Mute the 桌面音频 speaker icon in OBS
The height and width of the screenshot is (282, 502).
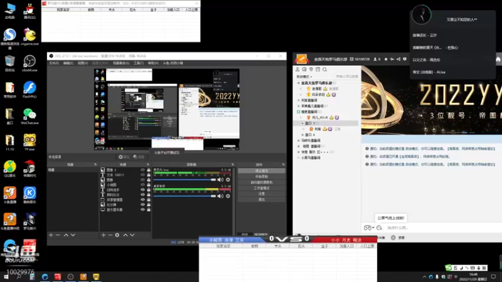pos(220,196)
